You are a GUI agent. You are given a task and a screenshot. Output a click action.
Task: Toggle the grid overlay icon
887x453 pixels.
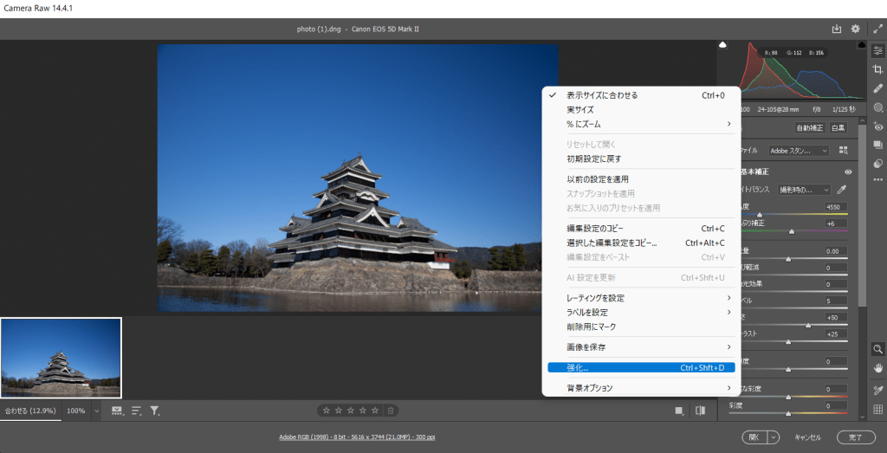click(x=877, y=410)
